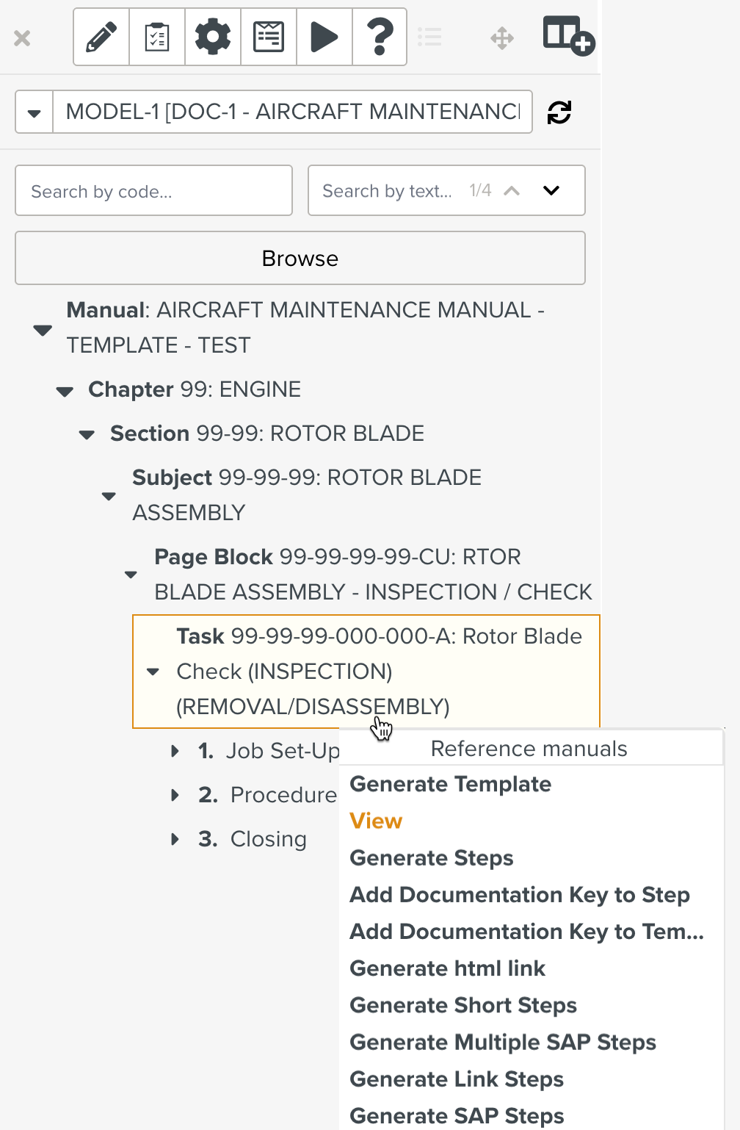This screenshot has width=740, height=1130.
Task: Click the add column layout icon
Action: [568, 36]
